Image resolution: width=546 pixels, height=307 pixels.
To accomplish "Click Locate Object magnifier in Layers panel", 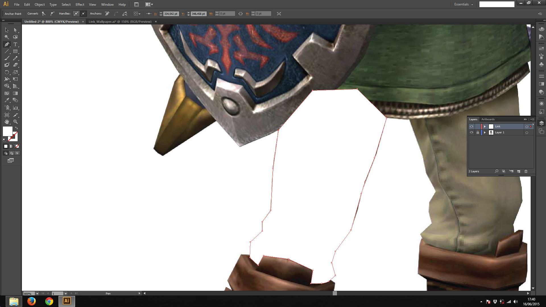I will click(x=497, y=171).
